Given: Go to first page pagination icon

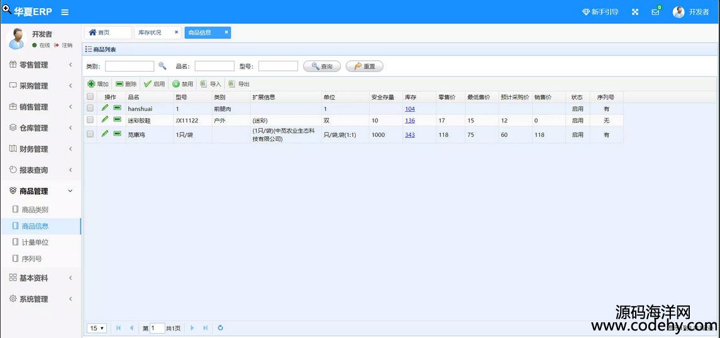Looking at the screenshot, I should [118, 328].
